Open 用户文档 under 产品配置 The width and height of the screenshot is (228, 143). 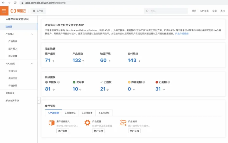98,131
